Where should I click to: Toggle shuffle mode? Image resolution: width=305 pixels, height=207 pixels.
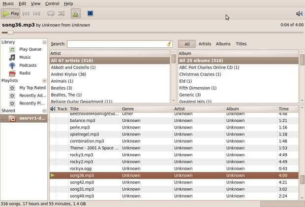[x=61, y=13]
